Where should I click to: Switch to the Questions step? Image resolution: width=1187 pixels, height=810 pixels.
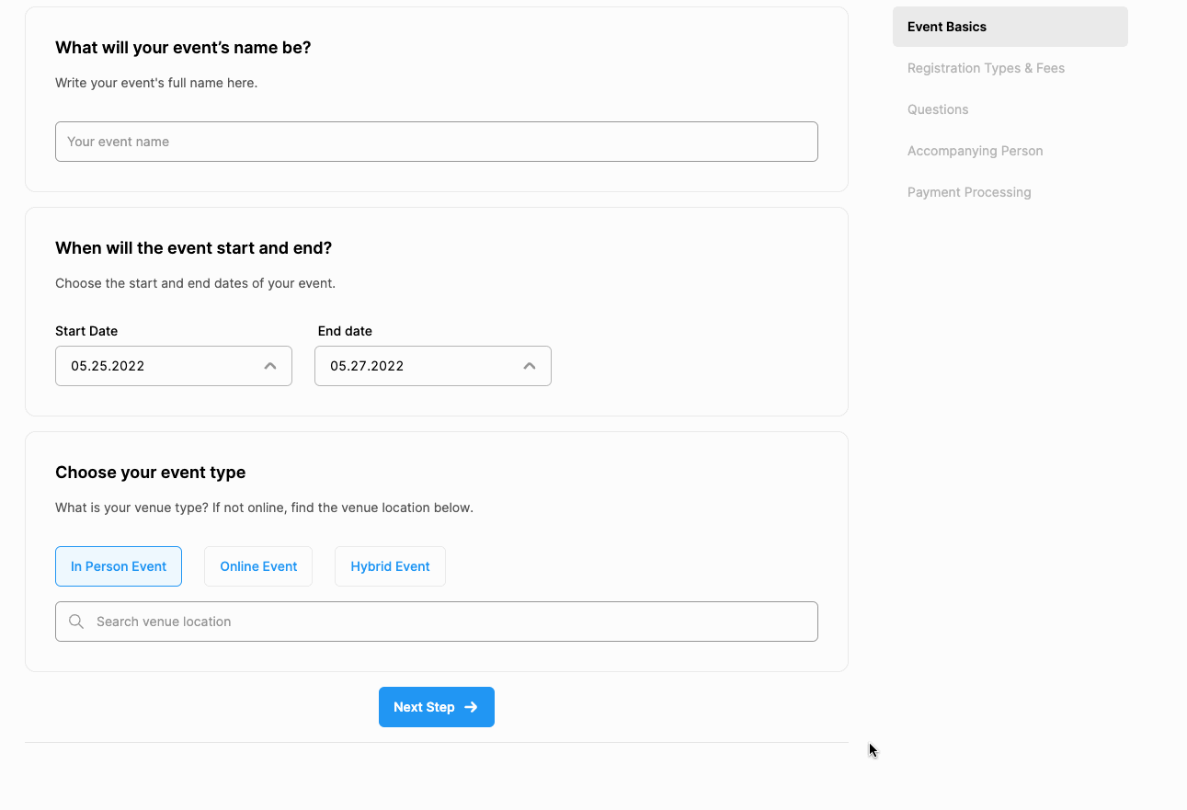click(938, 109)
